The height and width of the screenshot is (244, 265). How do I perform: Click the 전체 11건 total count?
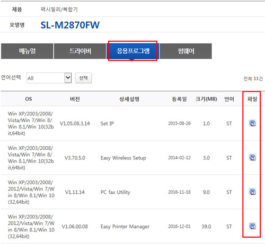pos(253,78)
